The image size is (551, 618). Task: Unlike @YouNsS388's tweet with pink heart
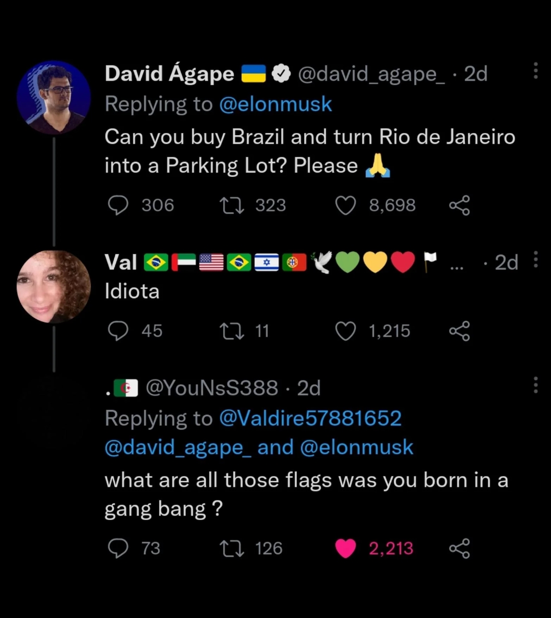tap(345, 549)
